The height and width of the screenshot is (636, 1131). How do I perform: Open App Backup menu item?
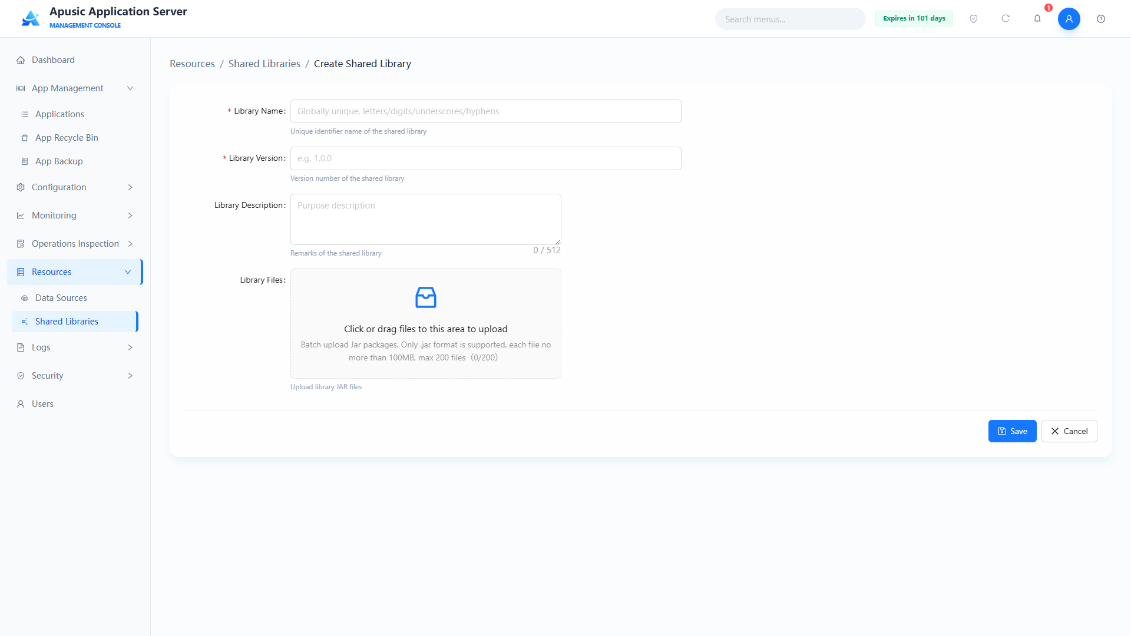click(75, 161)
